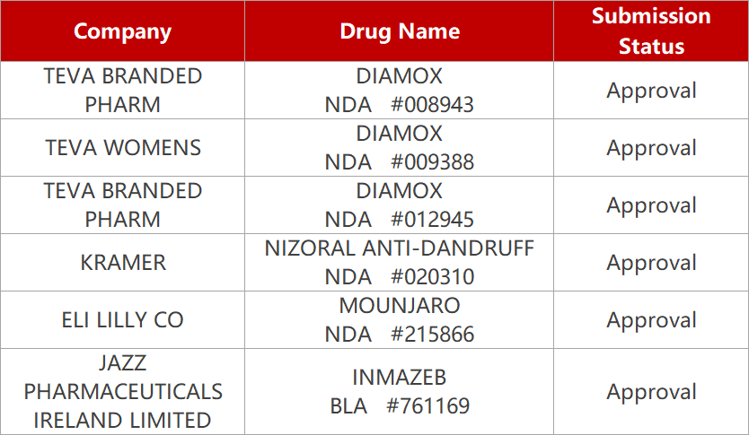Click Approval status in the TEVA WOMENS row
This screenshot has width=749, height=435.
point(651,148)
